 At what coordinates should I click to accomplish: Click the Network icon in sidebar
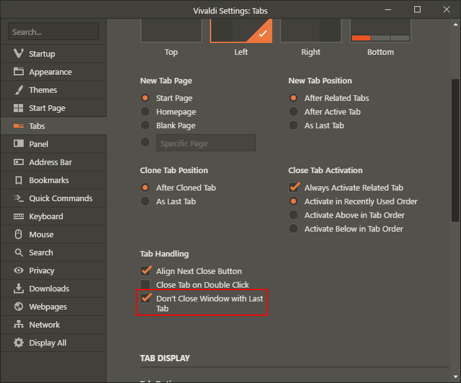pos(19,324)
